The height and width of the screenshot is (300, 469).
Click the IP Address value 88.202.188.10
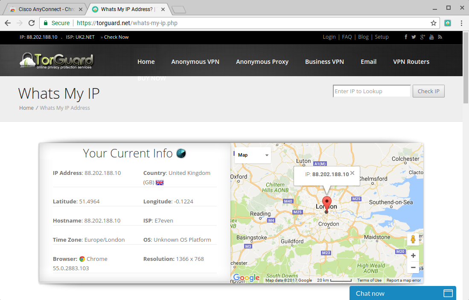pyautogui.click(x=102, y=173)
